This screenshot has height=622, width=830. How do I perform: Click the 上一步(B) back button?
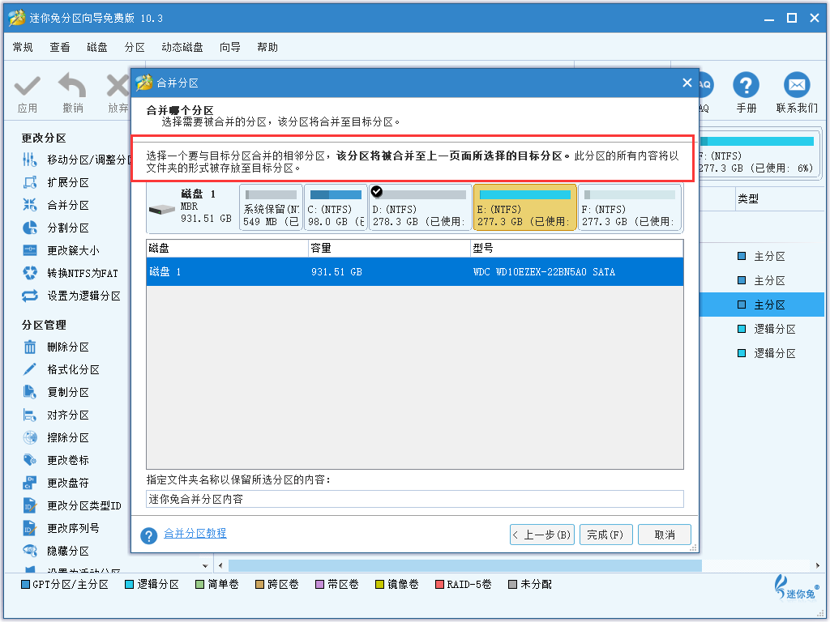[542, 535]
